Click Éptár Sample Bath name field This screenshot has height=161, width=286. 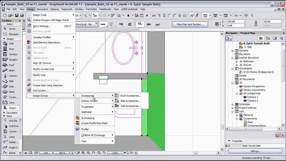[x=263, y=146]
